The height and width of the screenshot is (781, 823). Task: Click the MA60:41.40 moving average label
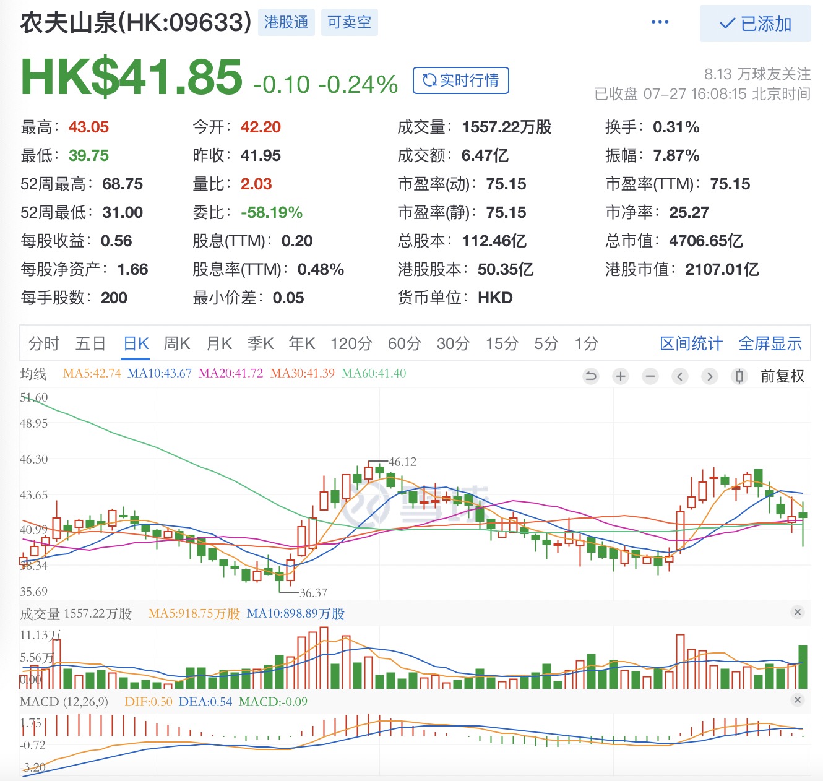click(x=374, y=373)
